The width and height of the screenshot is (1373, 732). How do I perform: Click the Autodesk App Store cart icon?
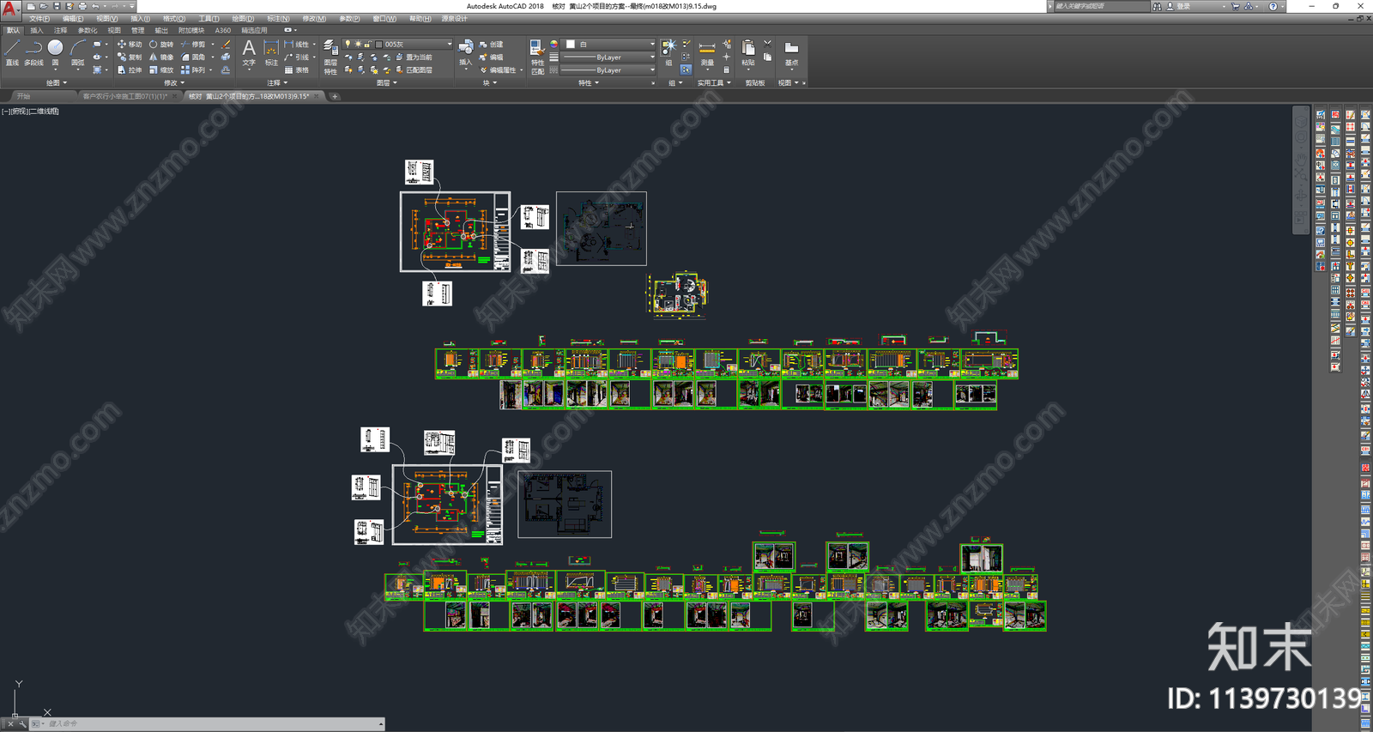1236,6
